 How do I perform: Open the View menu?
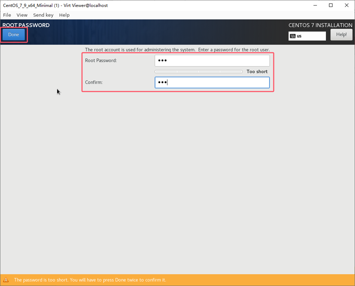[x=22, y=15]
